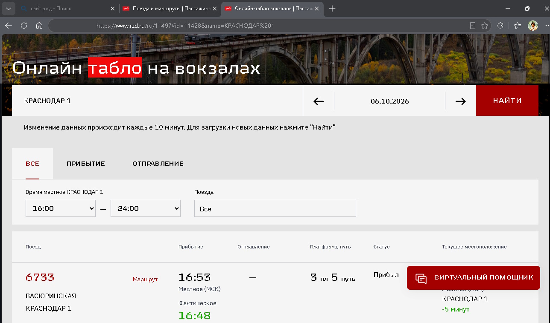This screenshot has width=550, height=323.
Task: Open the browser tab list chevron
Action: (x=8, y=9)
